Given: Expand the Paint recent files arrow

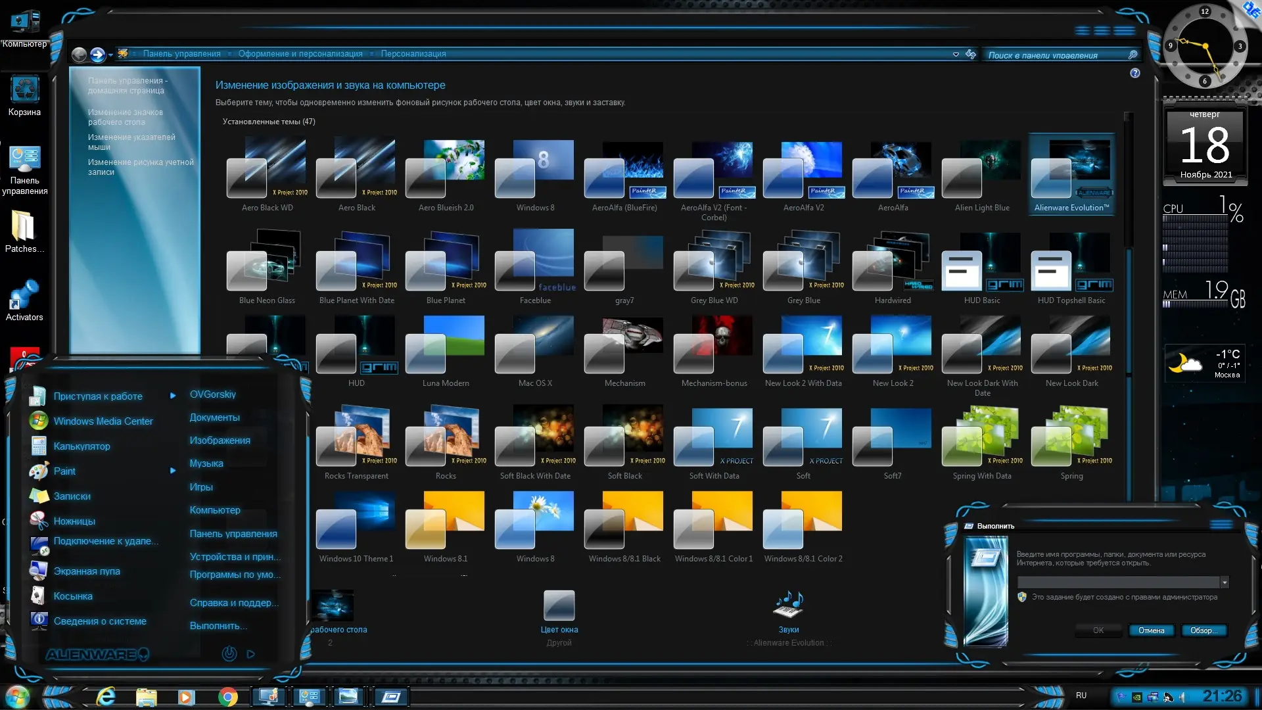Looking at the screenshot, I should [173, 471].
